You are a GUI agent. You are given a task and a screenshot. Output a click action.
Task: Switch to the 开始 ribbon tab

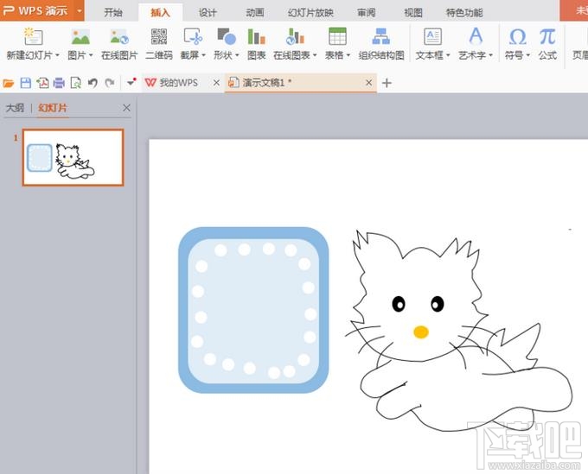coord(113,13)
